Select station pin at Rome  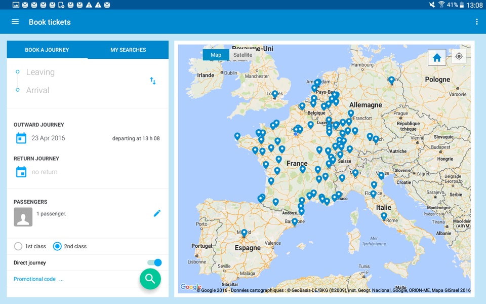coord(384,216)
